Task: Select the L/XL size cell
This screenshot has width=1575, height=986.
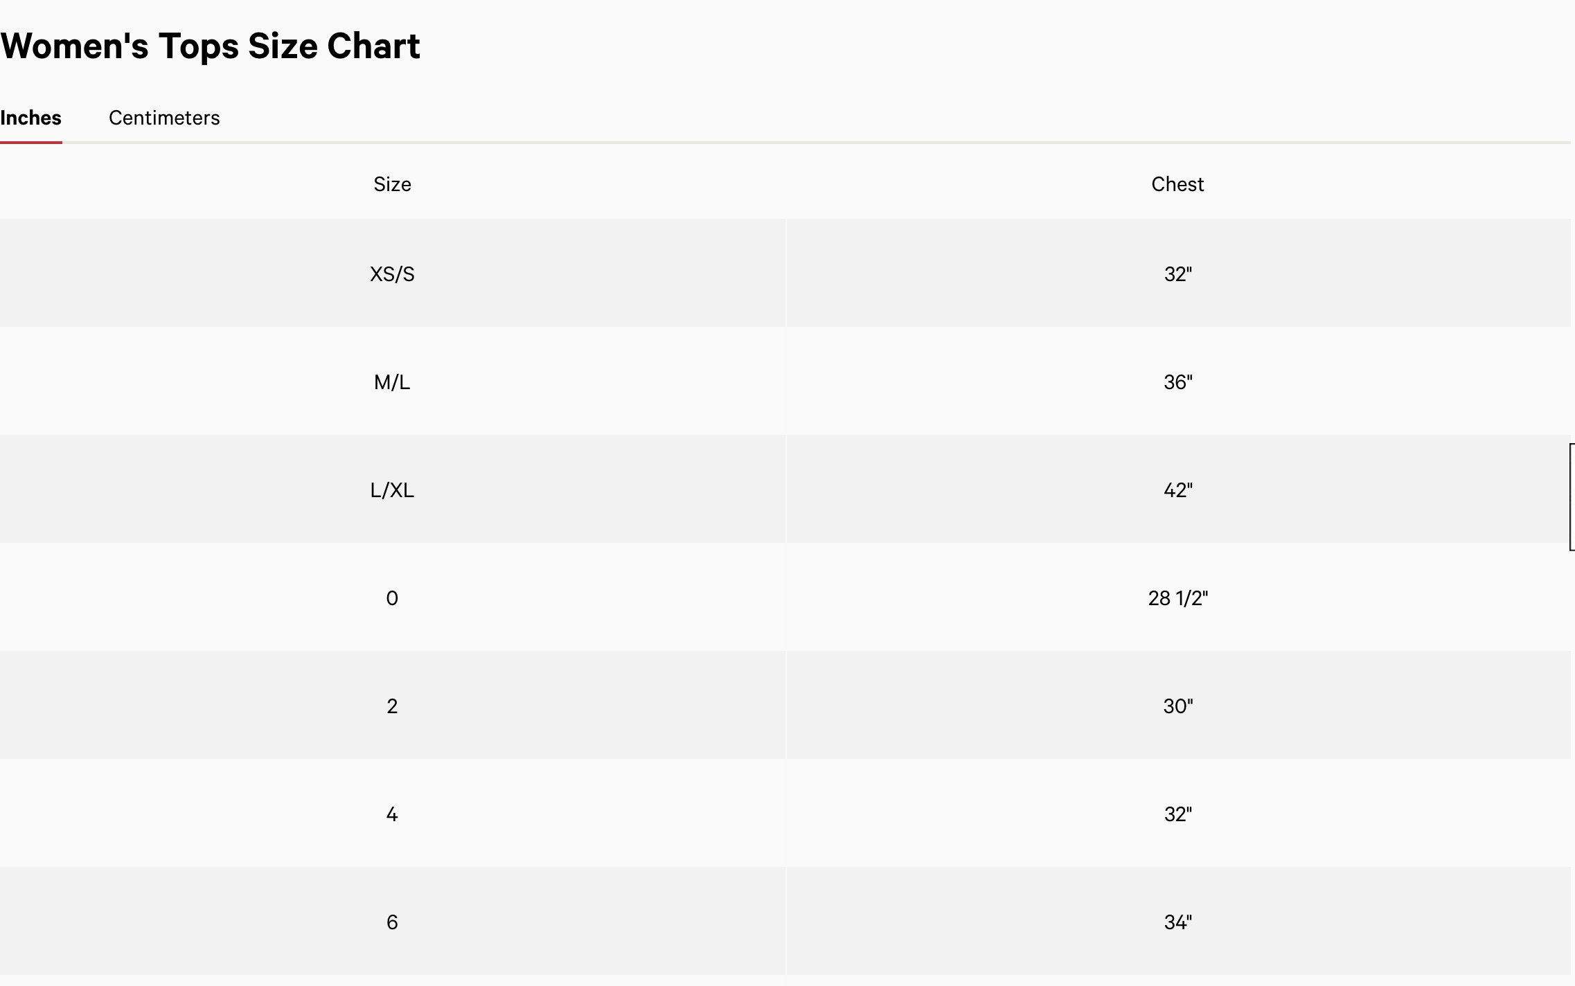Action: click(x=392, y=490)
